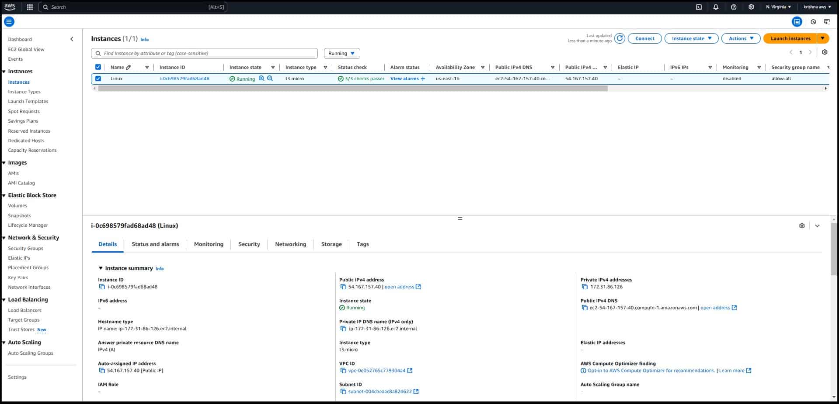Open the Running state filter dropdown
This screenshot has height=404, width=839.
coord(341,53)
